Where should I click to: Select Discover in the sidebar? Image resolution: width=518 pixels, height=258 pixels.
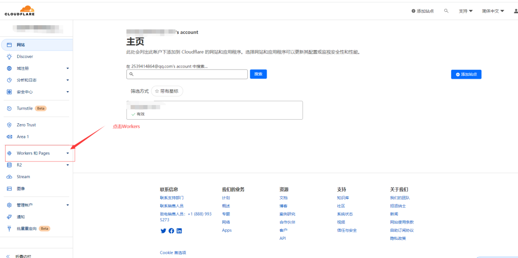[25, 57]
